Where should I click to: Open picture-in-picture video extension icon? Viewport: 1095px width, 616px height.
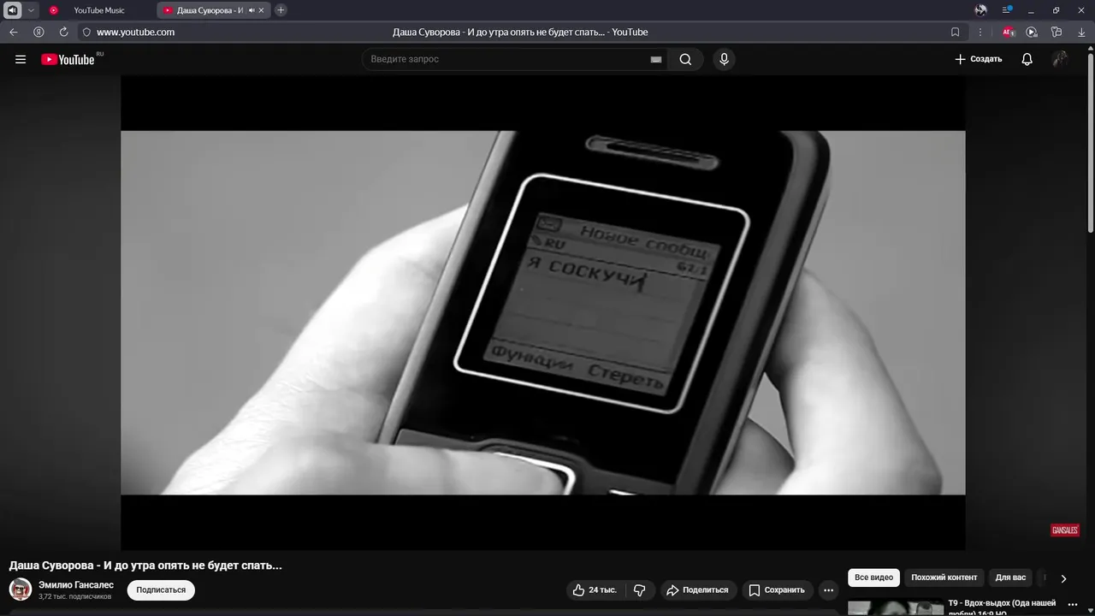tap(1032, 32)
